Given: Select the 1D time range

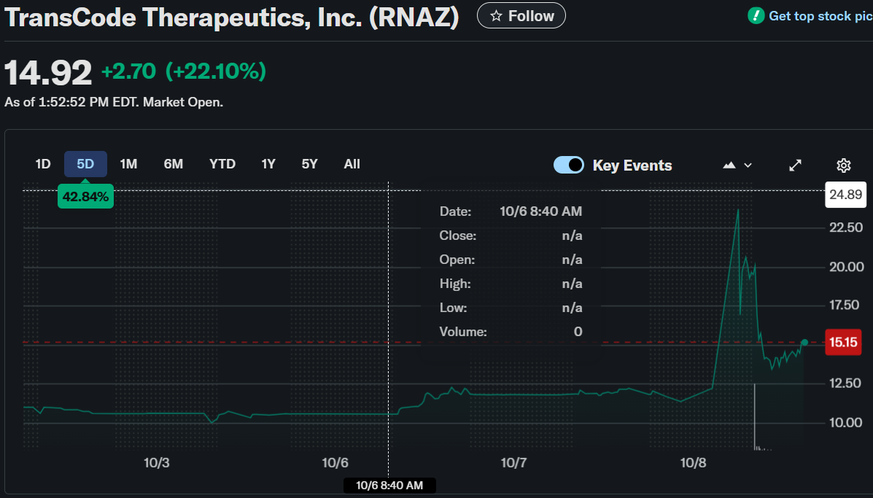Looking at the screenshot, I should [x=43, y=164].
